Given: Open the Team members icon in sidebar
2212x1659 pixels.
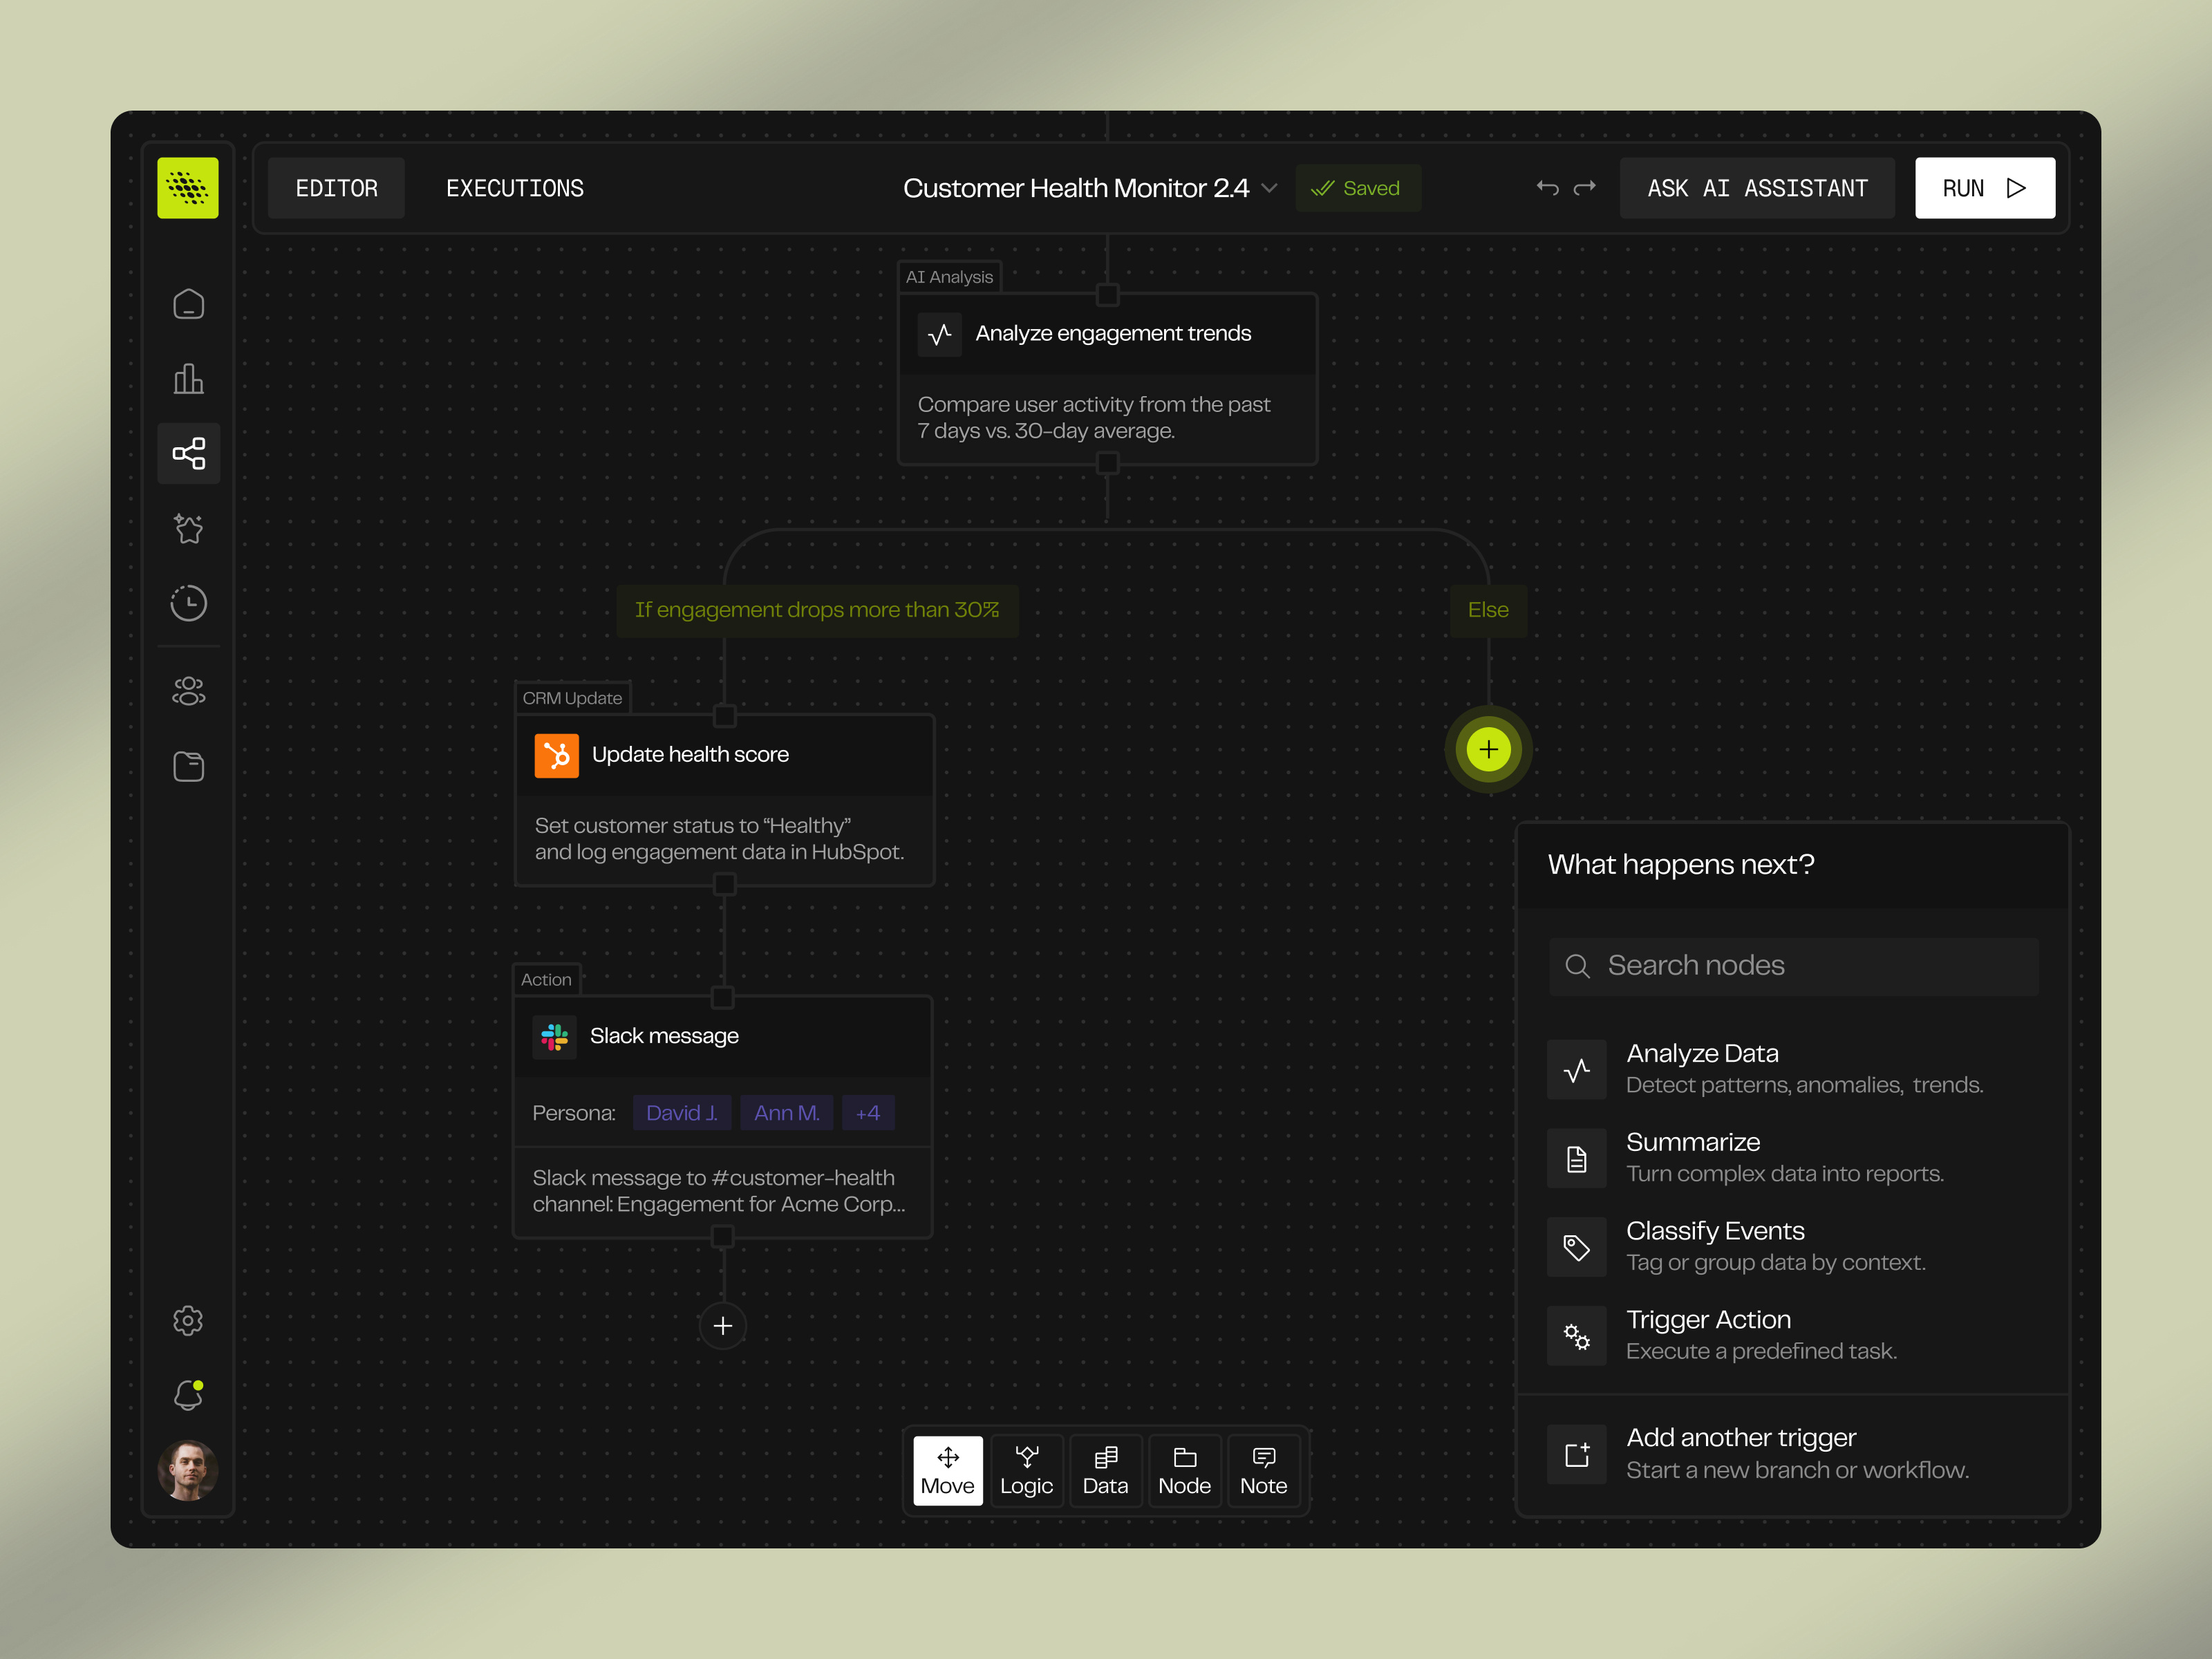Looking at the screenshot, I should (x=188, y=690).
